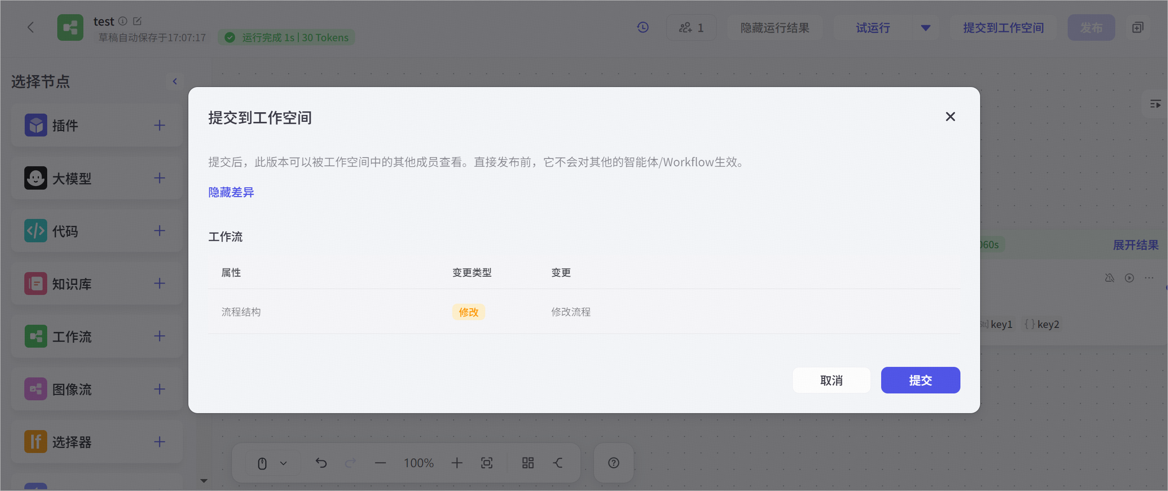Collapse the node selection panel

[x=175, y=81]
